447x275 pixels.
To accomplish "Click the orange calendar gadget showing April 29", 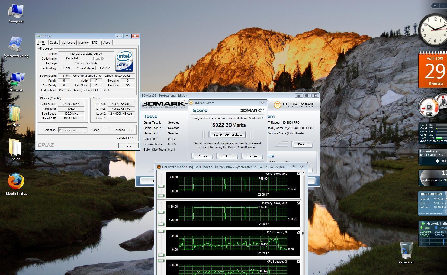I will 433,70.
